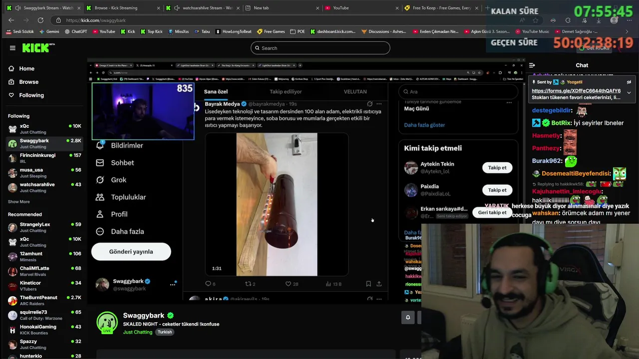This screenshot has height=359, width=639.
Task: Select Swaggybark in Following list
Action: click(x=44, y=144)
